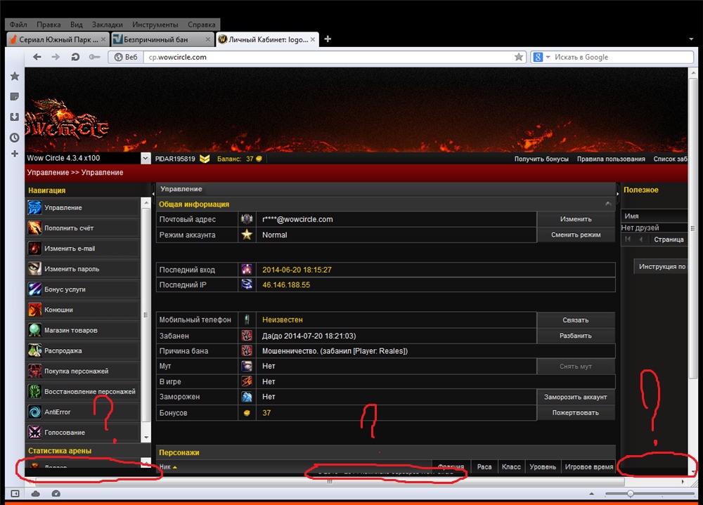The image size is (703, 505).
Task: Click the navigation panel scrollbar down arrow
Action: coord(146,438)
